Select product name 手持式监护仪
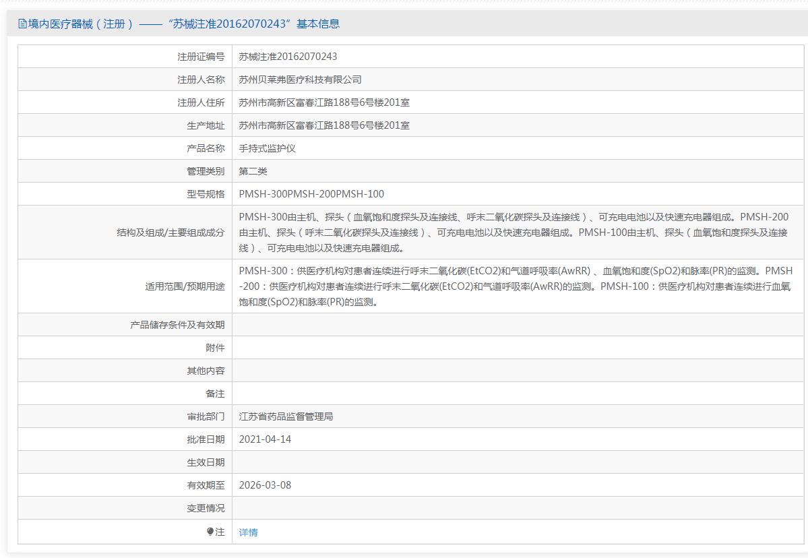This screenshot has width=808, height=558. coord(267,148)
